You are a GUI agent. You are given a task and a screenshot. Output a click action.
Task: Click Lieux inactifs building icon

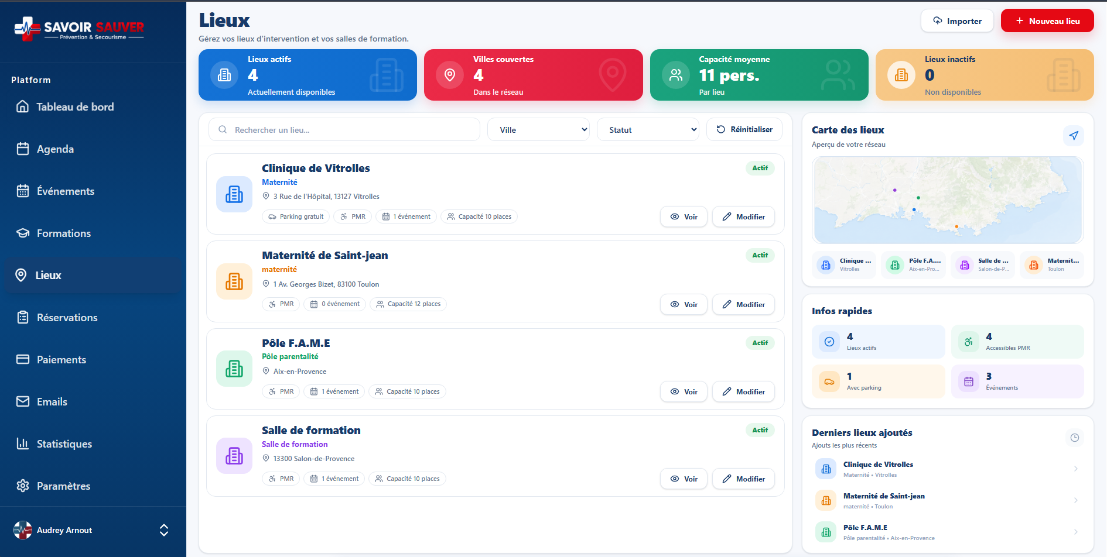[x=901, y=75]
